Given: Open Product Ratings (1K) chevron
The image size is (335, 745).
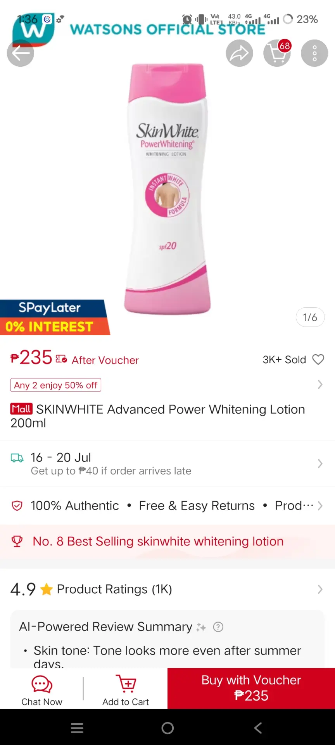Looking at the screenshot, I should [320, 589].
